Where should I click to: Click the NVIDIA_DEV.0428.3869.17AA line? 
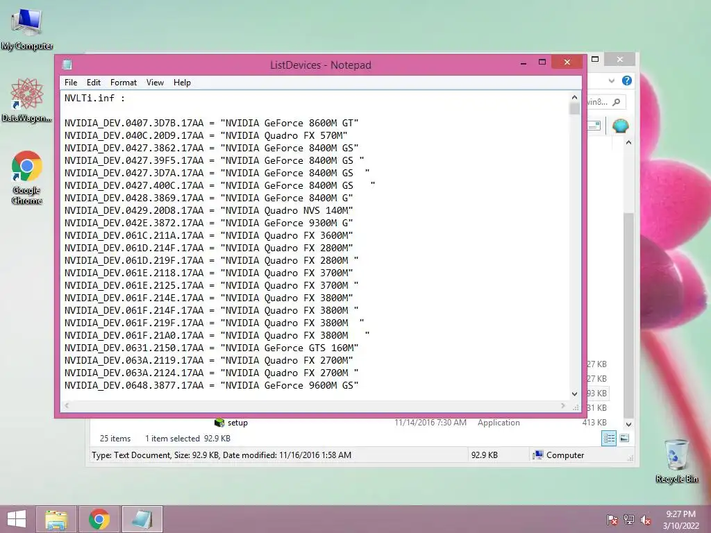point(208,198)
